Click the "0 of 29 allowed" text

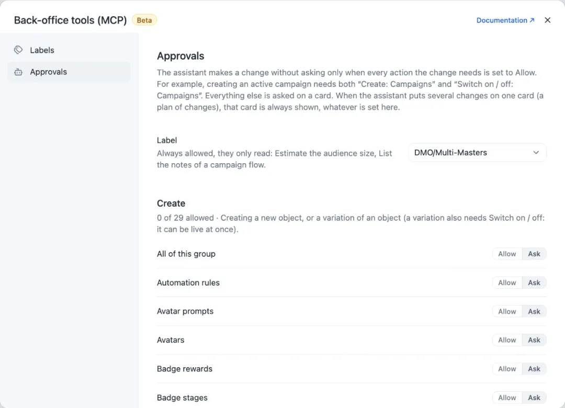pos(185,218)
